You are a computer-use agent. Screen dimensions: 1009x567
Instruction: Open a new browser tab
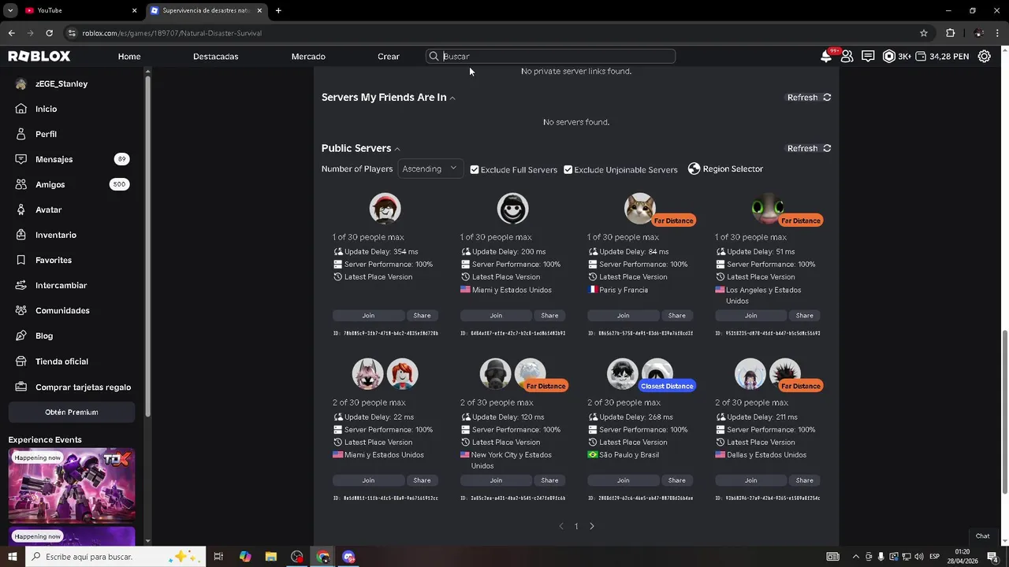tap(278, 10)
